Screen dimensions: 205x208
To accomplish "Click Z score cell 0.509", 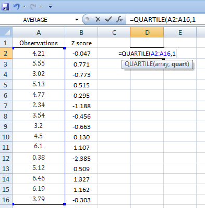I will pos(81,169).
